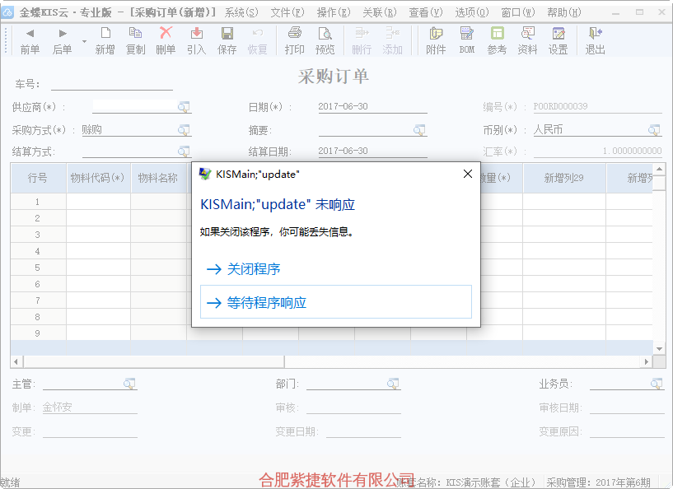Click the 新增 (New) toolbar icon
The height and width of the screenshot is (489, 673).
tap(105, 40)
